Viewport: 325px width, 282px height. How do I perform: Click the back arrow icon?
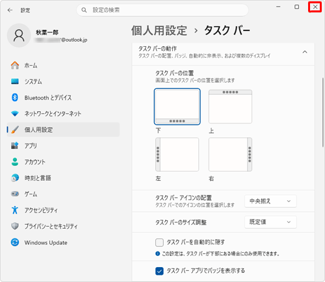tap(10, 10)
